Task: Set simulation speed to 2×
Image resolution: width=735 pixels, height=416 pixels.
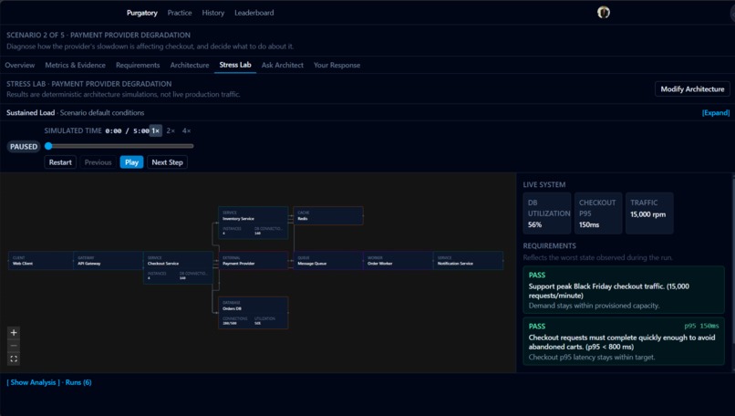Action: coord(171,130)
